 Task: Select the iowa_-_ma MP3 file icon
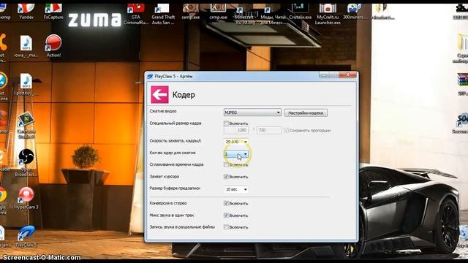pos(26,46)
